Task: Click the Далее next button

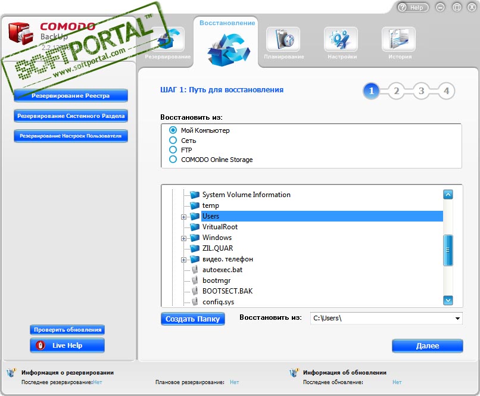Action: pos(428,346)
